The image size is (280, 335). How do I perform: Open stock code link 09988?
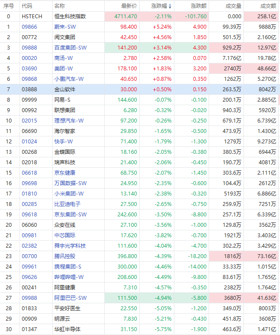click(29, 298)
